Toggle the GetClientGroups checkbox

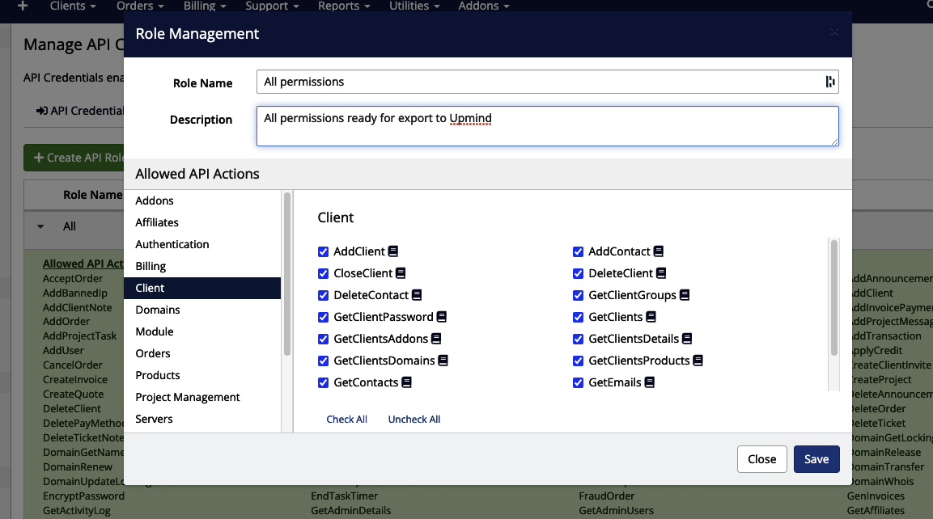coord(578,295)
